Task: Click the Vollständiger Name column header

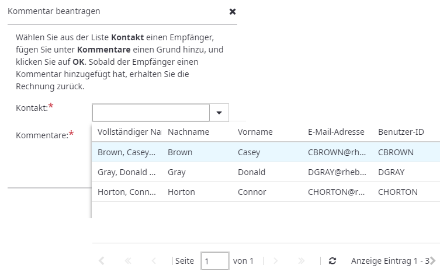Action: click(129, 132)
